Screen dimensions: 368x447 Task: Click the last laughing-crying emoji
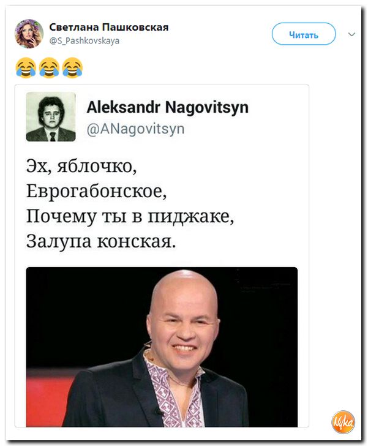[72, 67]
